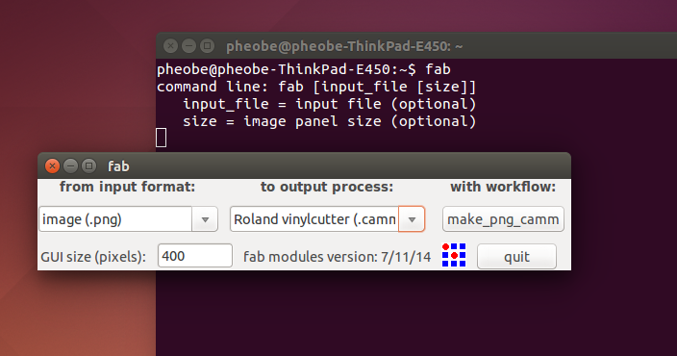Focus the GUI size field showing 400
The height and width of the screenshot is (356, 677).
point(194,256)
